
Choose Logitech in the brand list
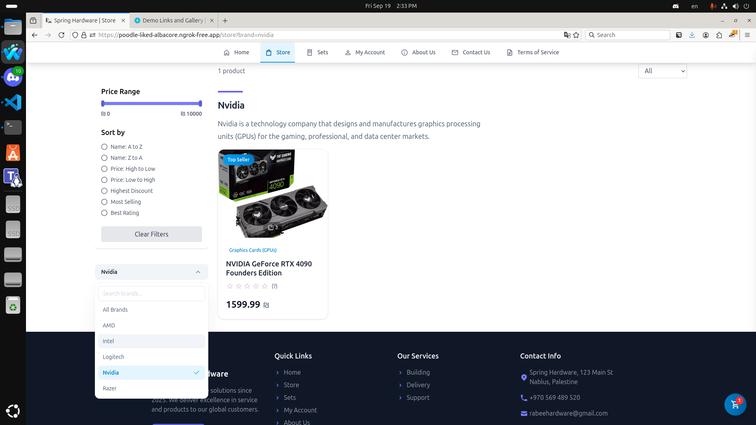(152, 357)
